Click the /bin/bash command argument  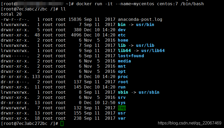[192, 4]
